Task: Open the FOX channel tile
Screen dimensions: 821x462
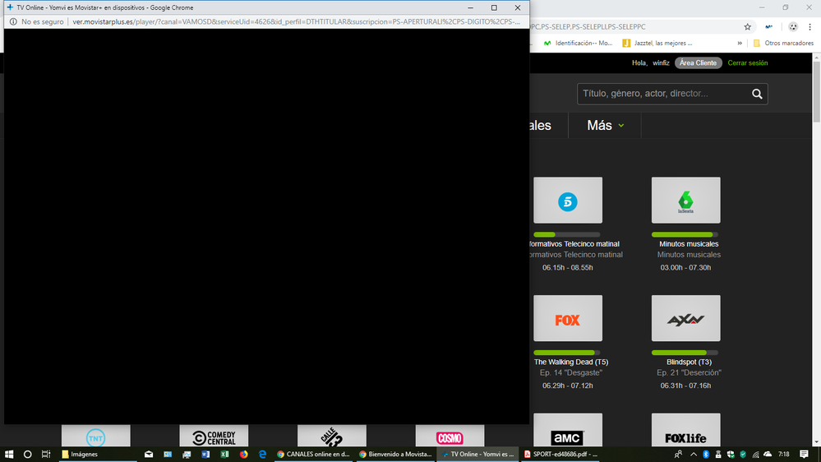Action: (567, 319)
